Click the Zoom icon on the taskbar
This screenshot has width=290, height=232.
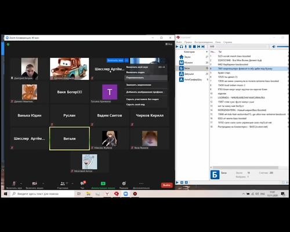click(126, 194)
